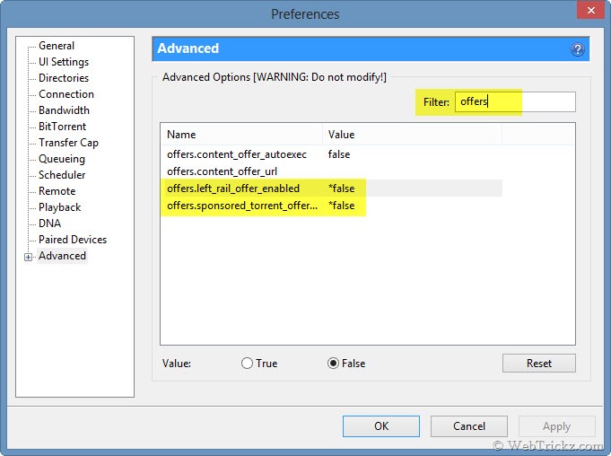Expand the Advanced tree node

(x=28, y=257)
